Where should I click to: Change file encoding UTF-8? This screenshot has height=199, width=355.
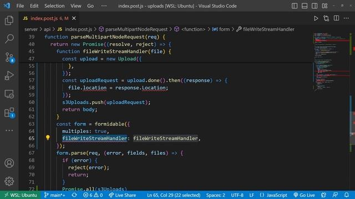[237, 195]
